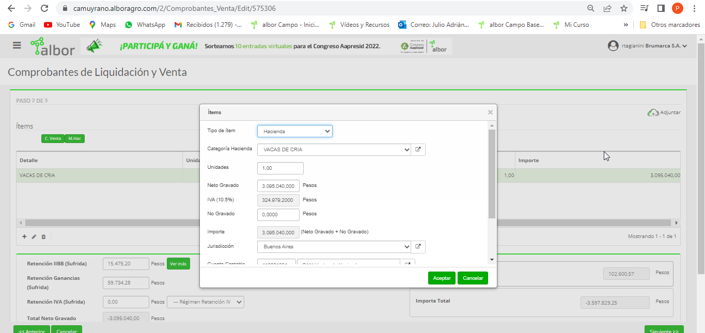
Task: Click the Unidades input field
Action: [x=280, y=168]
